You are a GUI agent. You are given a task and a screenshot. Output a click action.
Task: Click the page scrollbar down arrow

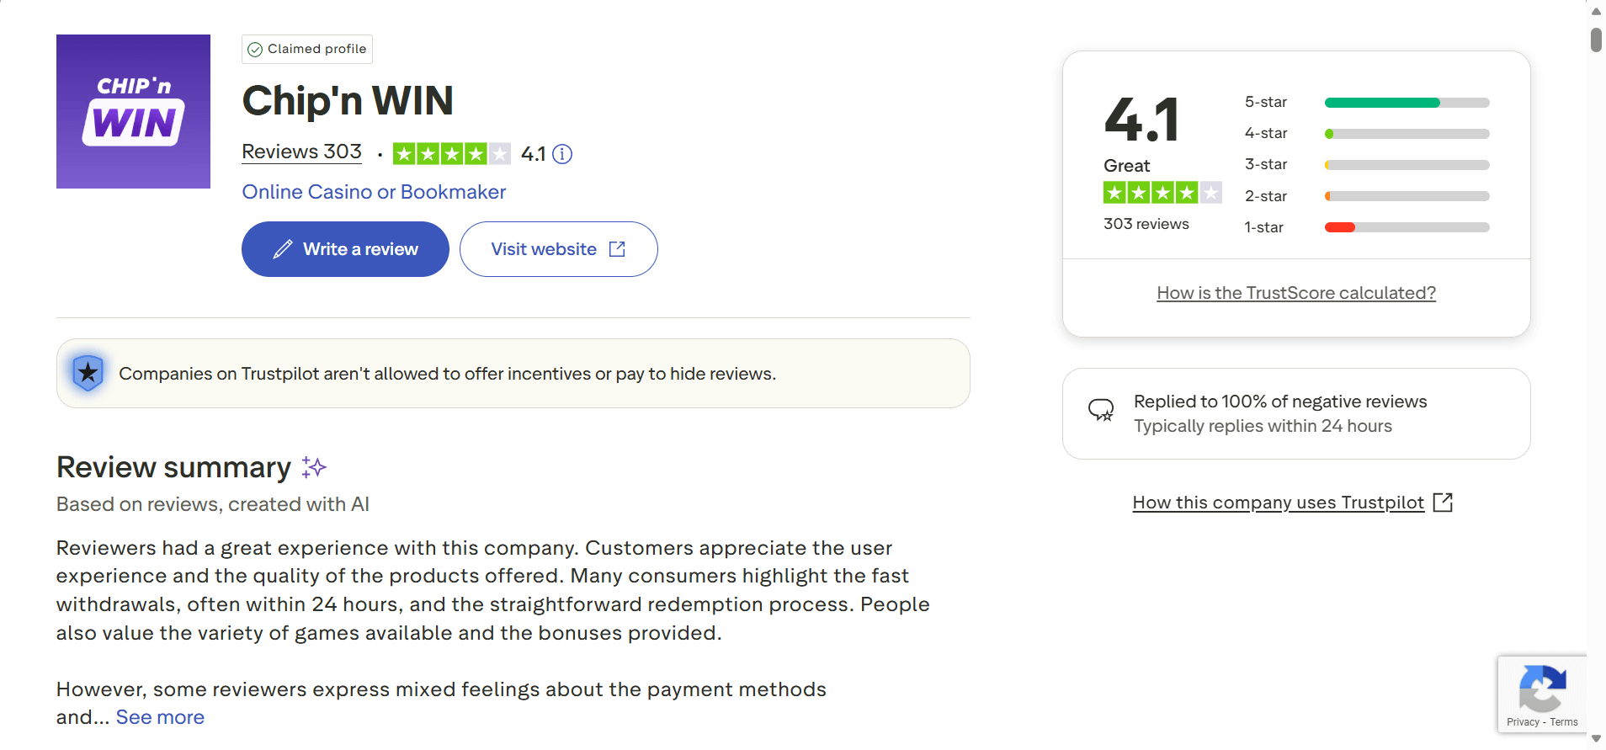[1596, 738]
